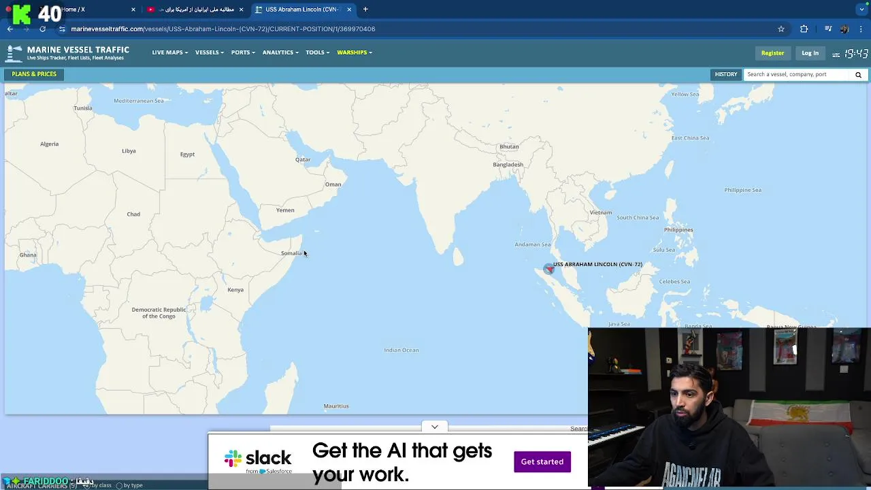Select the 'by class' radio option
871x490 pixels.
(86, 485)
